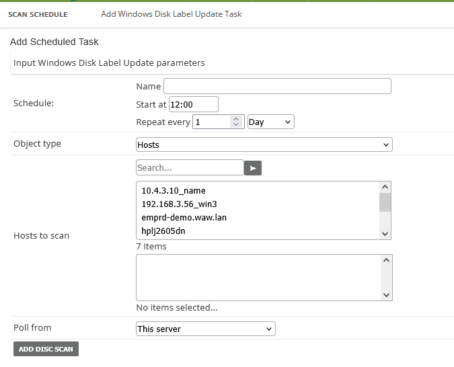454x367 pixels.
Task: Click into the Name input field
Action: [x=277, y=86]
